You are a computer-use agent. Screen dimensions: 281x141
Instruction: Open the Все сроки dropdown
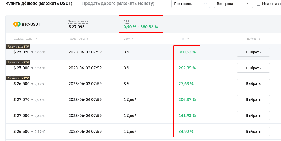(x=233, y=4)
